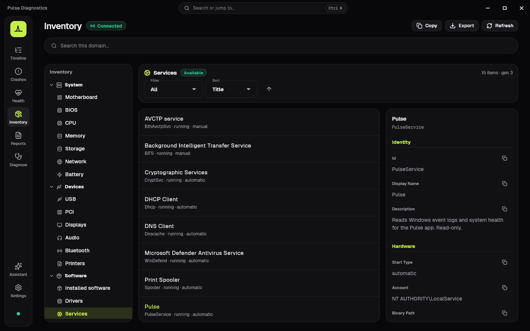Screen dimensions: 530x331
Task: Open the Sort dropdown set to Title
Action: [x=232, y=89]
